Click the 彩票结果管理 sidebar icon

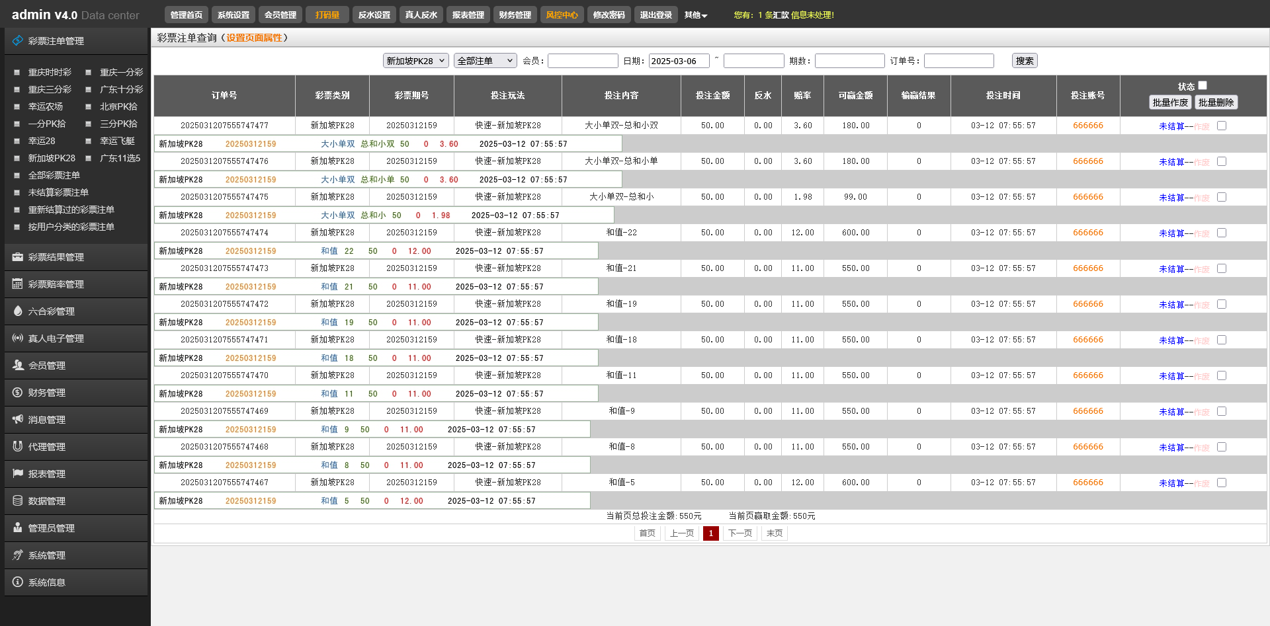point(17,257)
